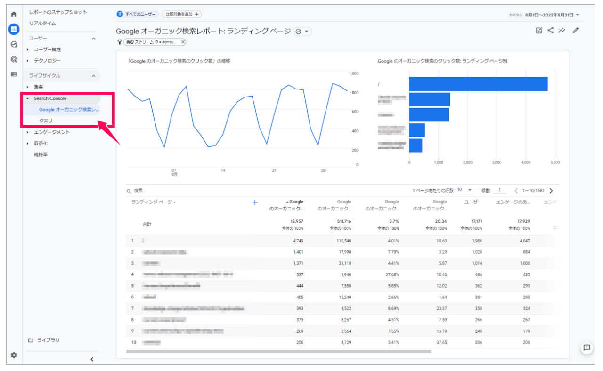
Task: Select クエリ in the sidebar
Action: click(46, 121)
